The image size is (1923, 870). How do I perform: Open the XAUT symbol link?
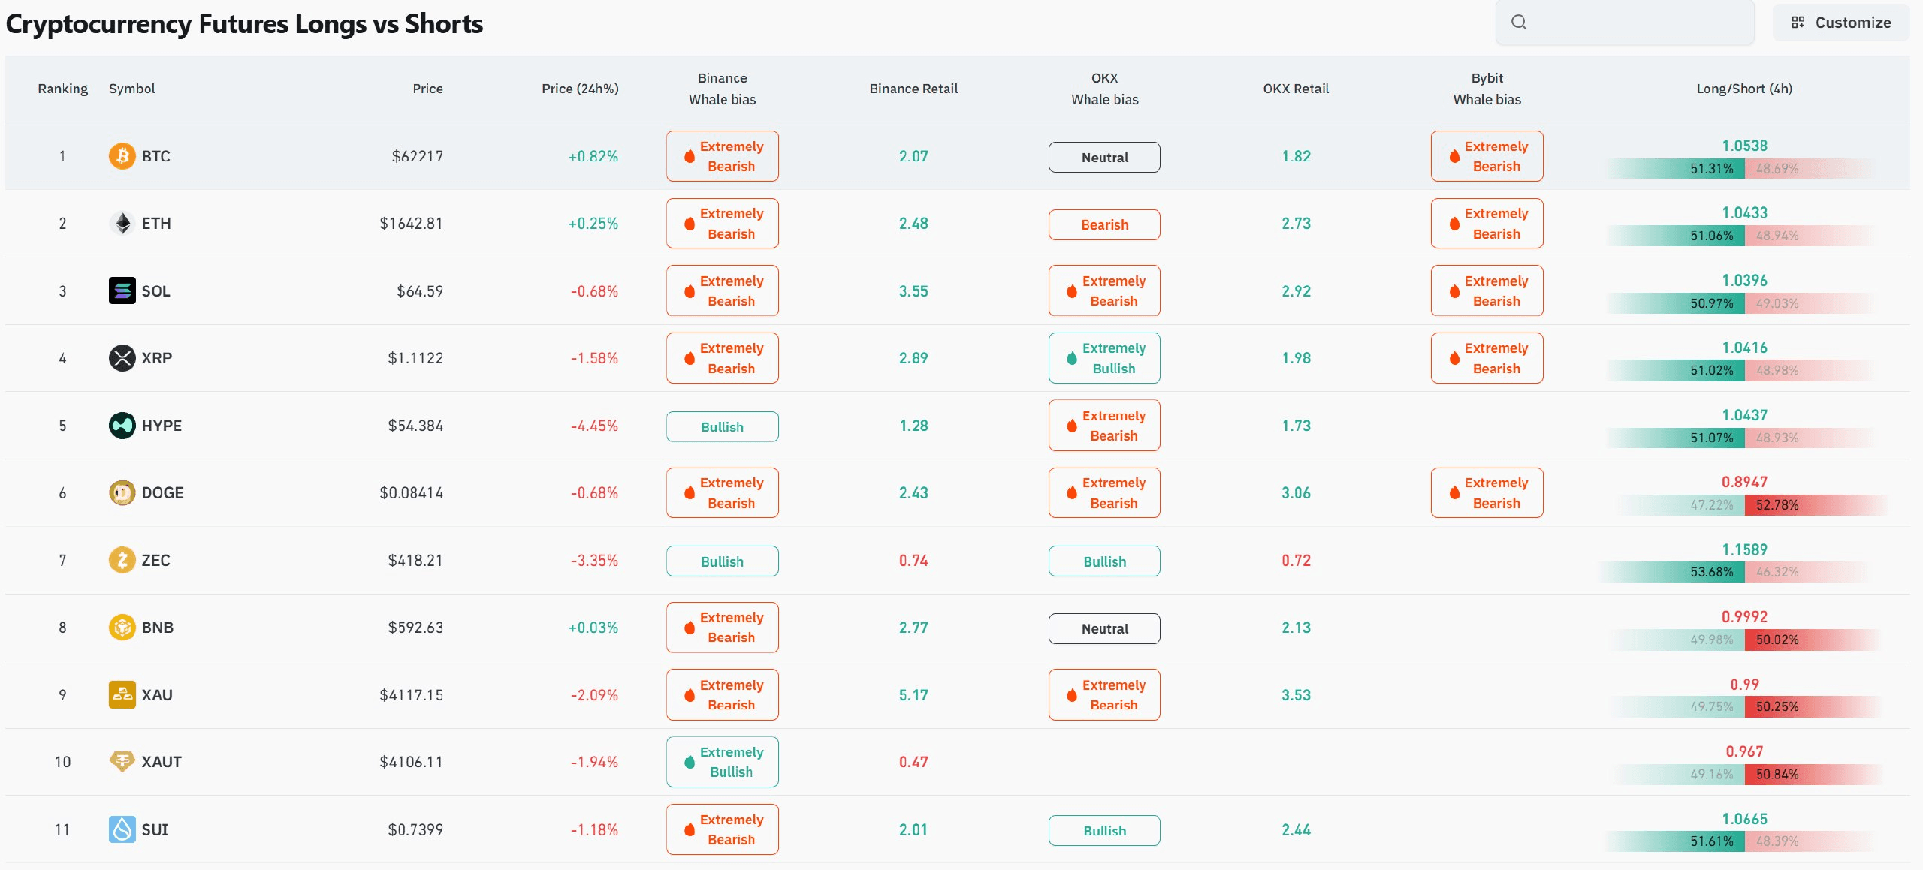pyautogui.click(x=162, y=762)
